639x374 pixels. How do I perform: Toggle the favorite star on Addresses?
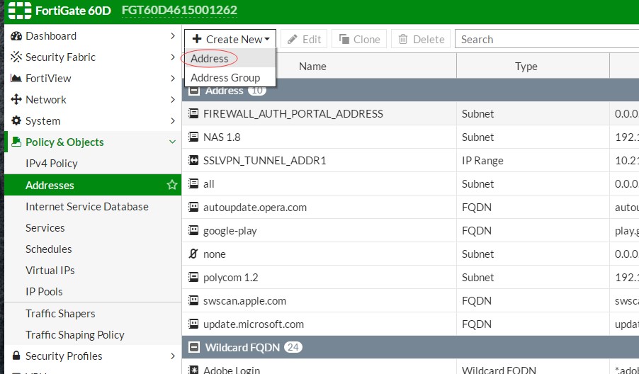[x=172, y=185]
